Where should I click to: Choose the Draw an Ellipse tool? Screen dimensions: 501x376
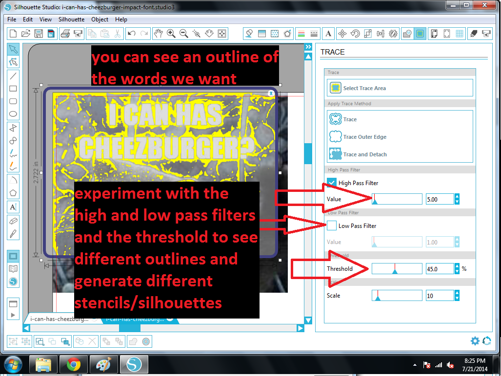(x=13, y=114)
